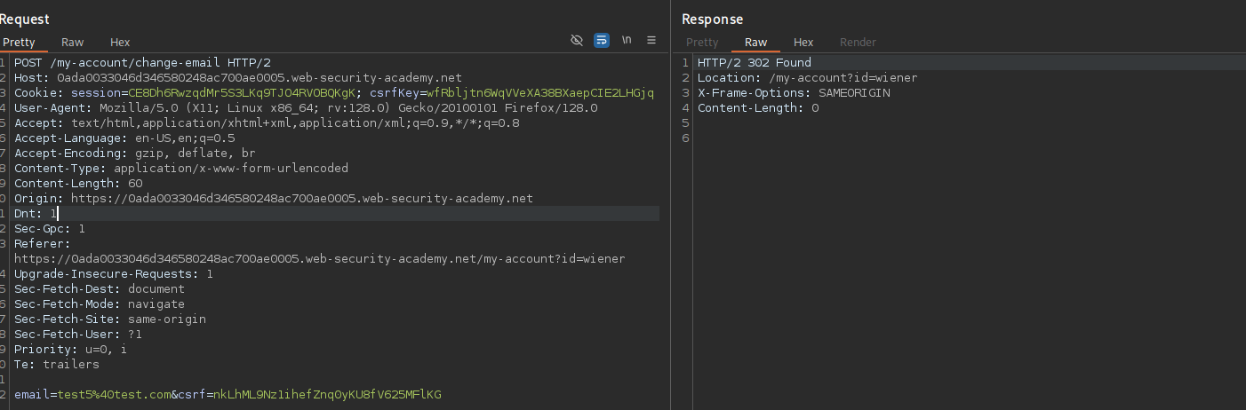
Task: Switch Request view to the Raw tab
Action: coord(73,42)
